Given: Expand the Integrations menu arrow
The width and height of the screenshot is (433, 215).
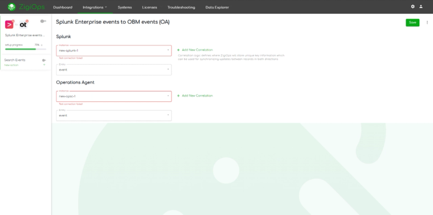Looking at the screenshot, I should pos(106,7).
